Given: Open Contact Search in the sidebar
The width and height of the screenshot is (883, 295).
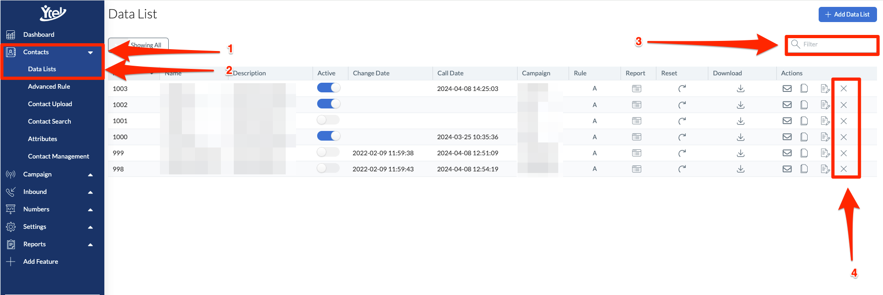Looking at the screenshot, I should click(x=49, y=121).
